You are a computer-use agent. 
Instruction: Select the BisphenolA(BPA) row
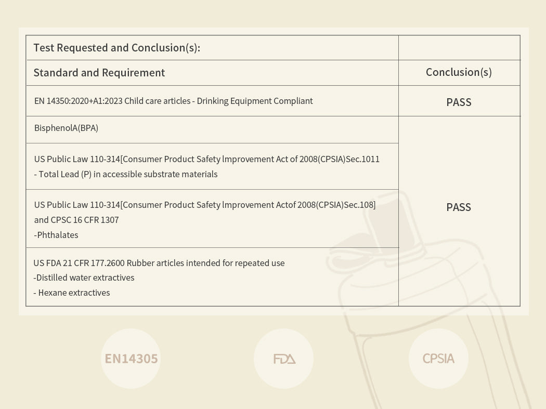66,128
